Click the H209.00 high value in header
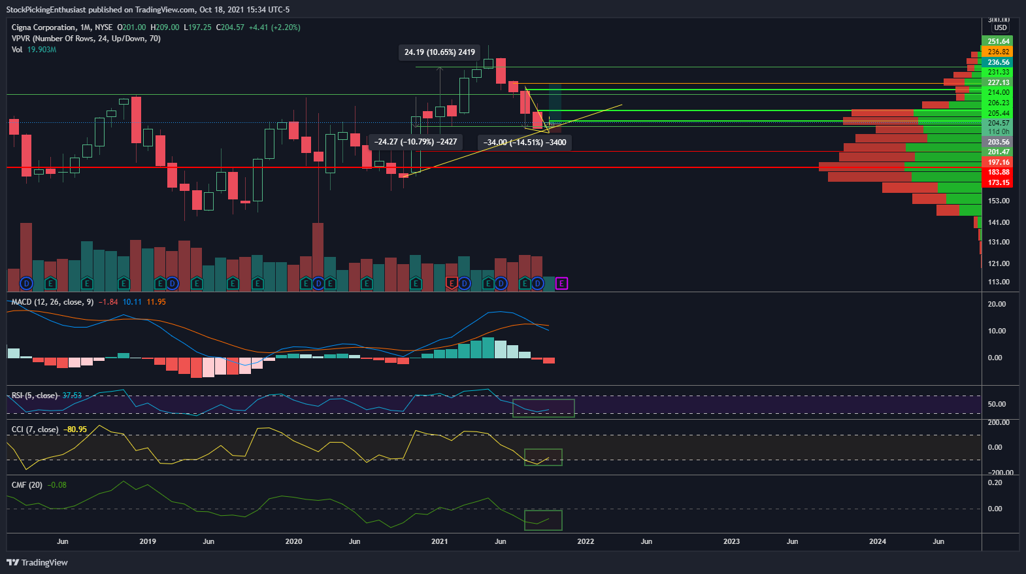This screenshot has height=574, width=1026. pos(165,27)
